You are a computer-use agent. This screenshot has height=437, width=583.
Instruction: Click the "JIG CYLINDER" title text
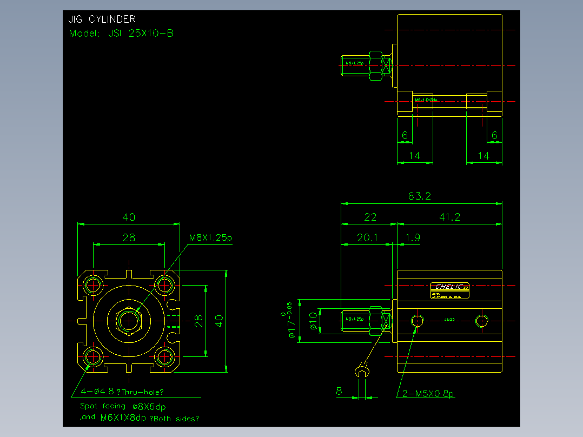[102, 19]
